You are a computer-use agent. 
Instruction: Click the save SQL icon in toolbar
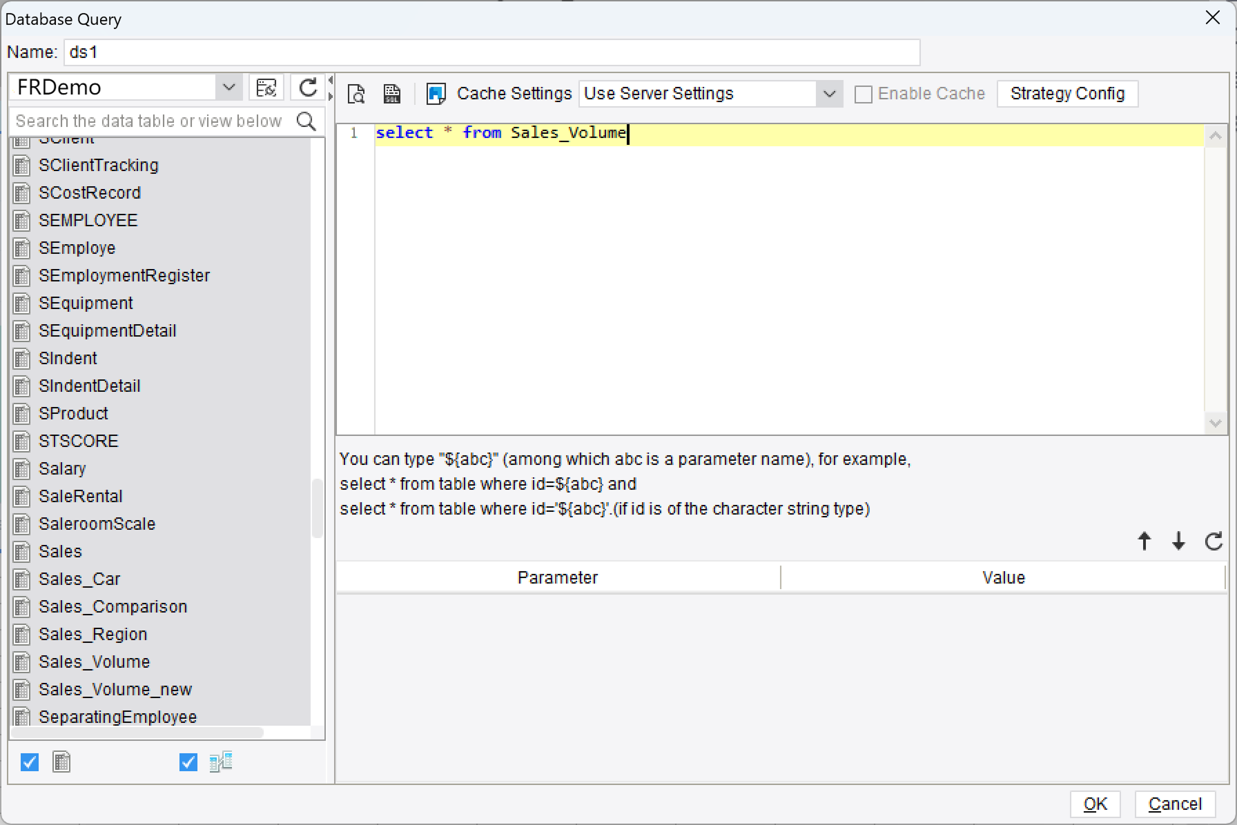pos(392,94)
